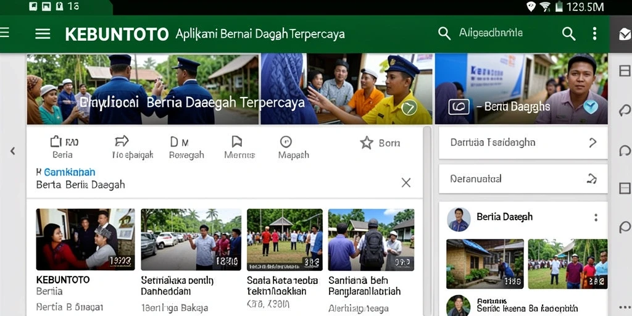Click the search icon beside the three-dot menu
The width and height of the screenshot is (632, 316).
click(x=568, y=34)
